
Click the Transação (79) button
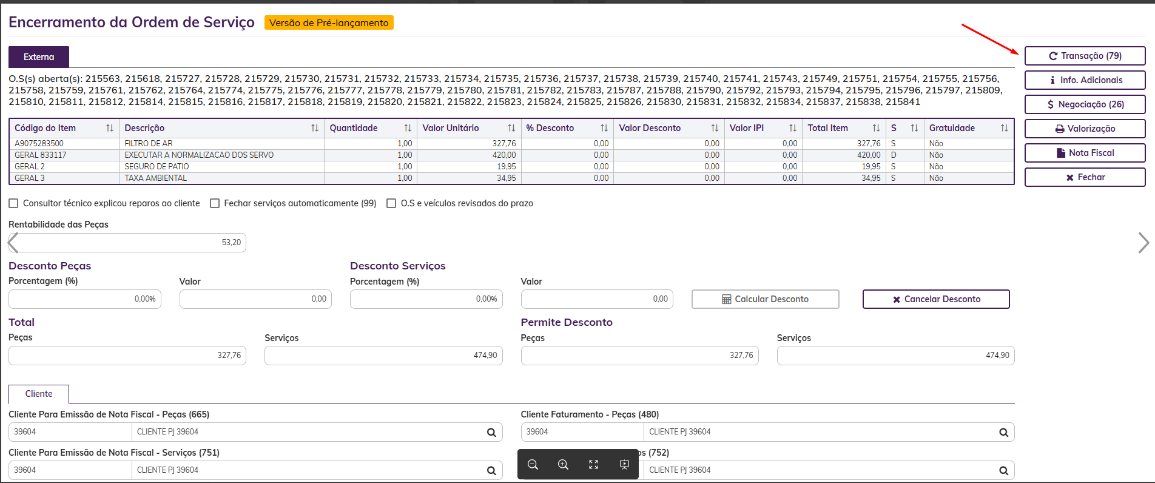click(x=1085, y=56)
